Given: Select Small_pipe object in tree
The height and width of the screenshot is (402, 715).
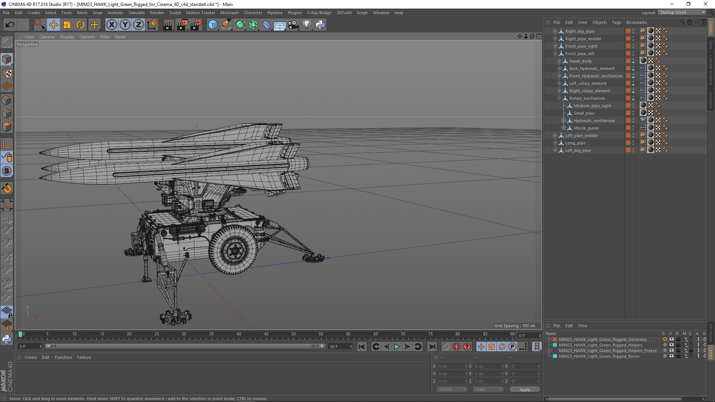Looking at the screenshot, I should [x=584, y=113].
